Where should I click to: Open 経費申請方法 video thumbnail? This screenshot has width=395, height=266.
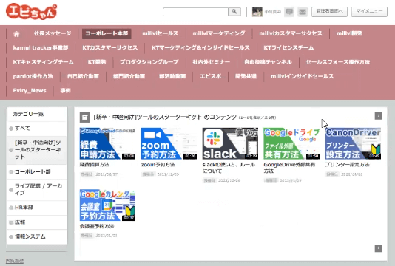pyautogui.click(x=107, y=143)
